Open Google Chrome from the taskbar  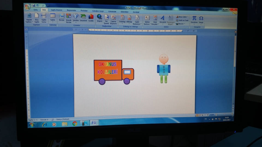click(x=75, y=124)
